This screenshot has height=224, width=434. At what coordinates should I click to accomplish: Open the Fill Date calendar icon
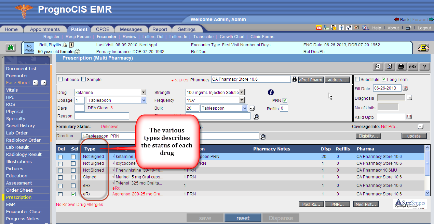pos(406,88)
